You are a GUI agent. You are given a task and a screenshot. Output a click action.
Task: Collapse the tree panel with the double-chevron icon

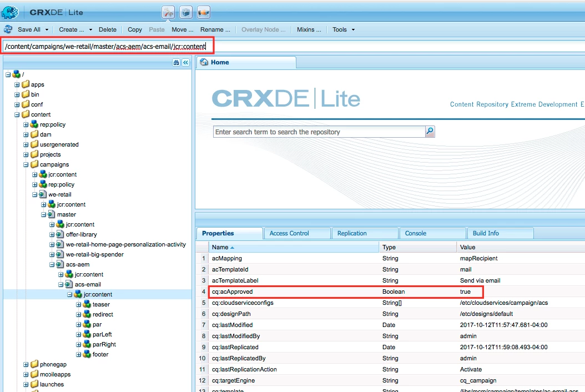[185, 62]
